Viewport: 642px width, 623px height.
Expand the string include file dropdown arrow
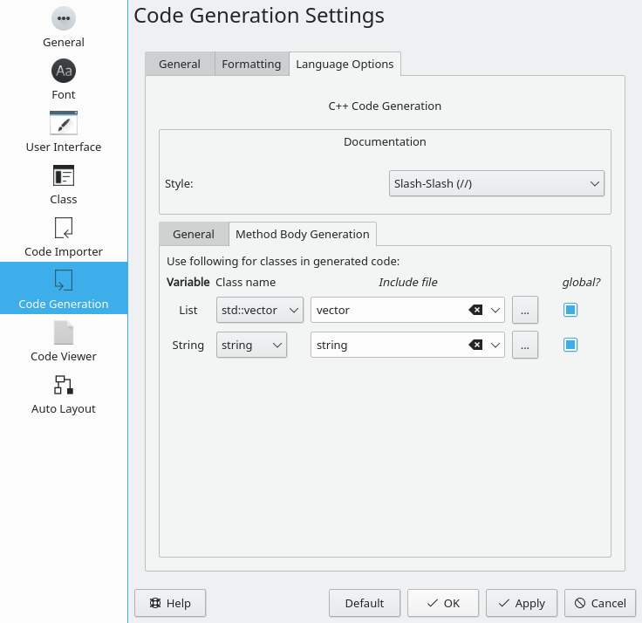495,345
